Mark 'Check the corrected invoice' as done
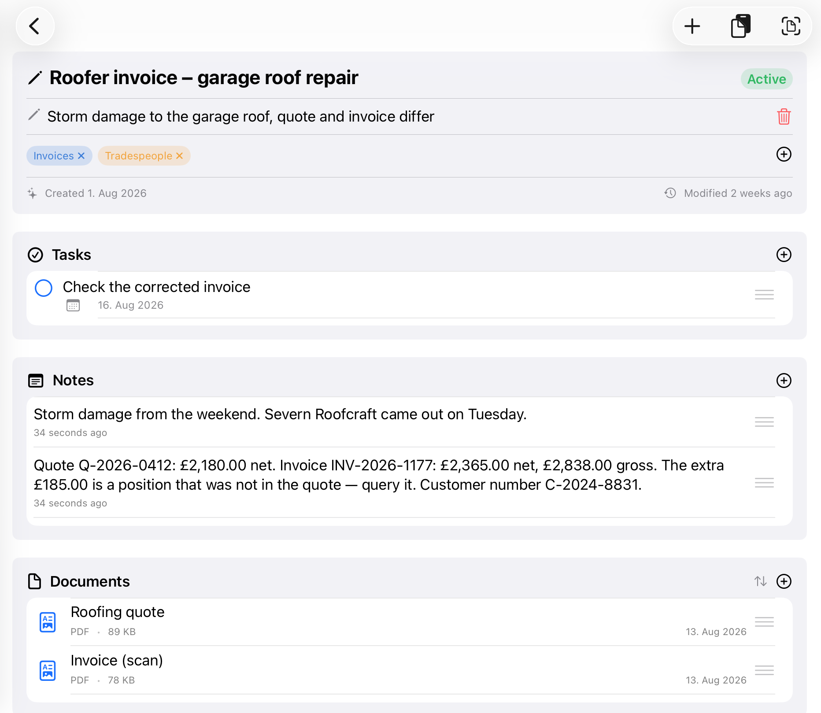Viewport: 821px width, 713px height. pyautogui.click(x=44, y=288)
